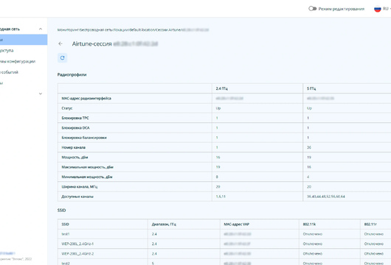Viewport: 391px width, 265px height.
Task: Click the Максимальная мощность, дБм row label
Action: point(87,167)
